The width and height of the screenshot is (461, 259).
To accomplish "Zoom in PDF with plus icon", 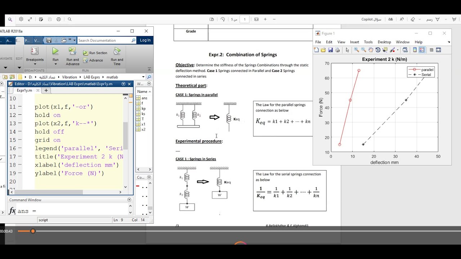I will pos(265,19).
